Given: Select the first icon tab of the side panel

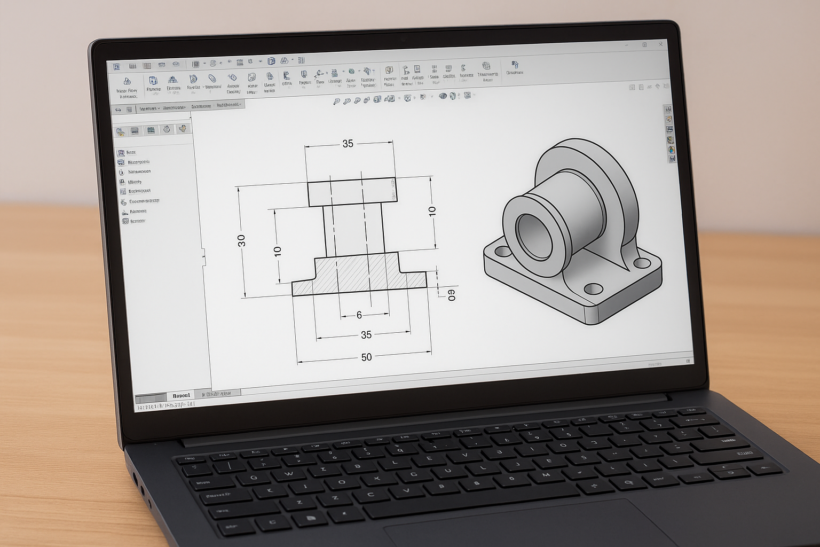Looking at the screenshot, I should click(121, 131).
